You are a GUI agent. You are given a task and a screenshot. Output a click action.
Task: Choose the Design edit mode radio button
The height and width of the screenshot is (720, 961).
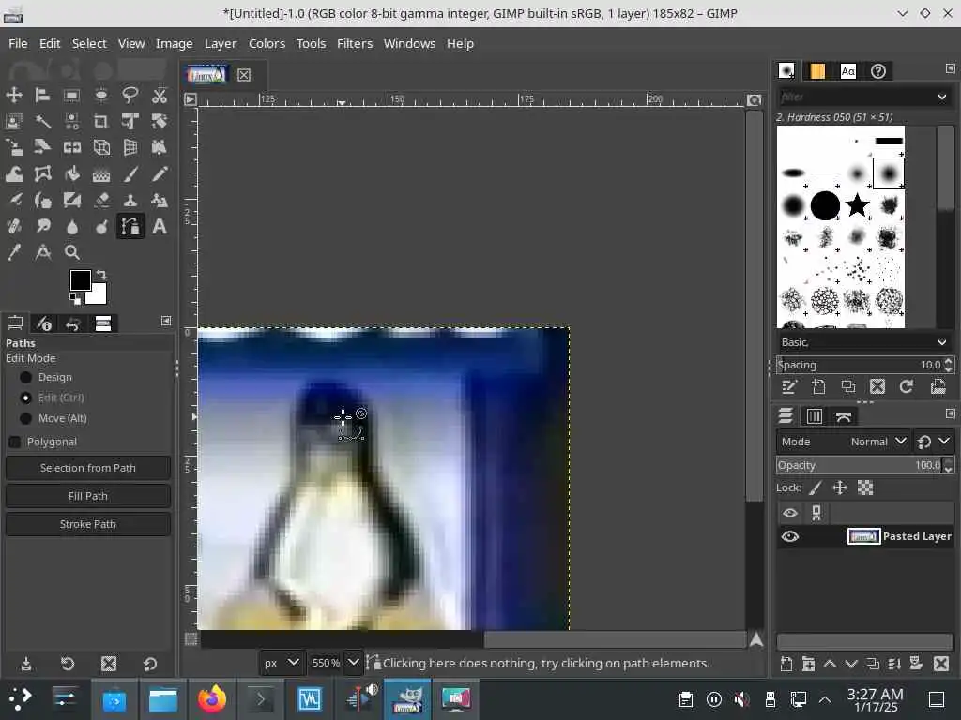pos(25,377)
